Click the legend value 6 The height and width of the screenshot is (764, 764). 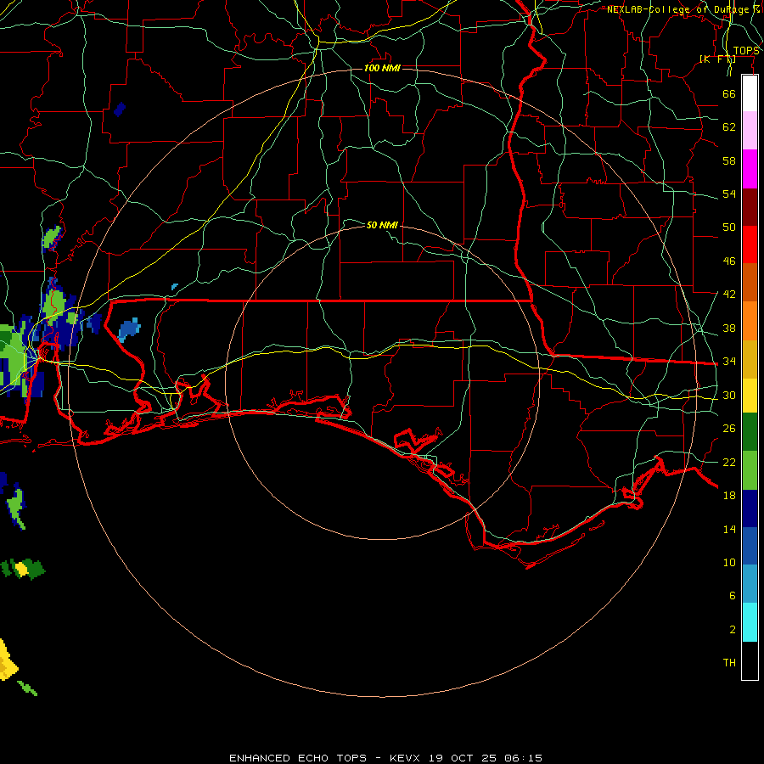pos(732,595)
